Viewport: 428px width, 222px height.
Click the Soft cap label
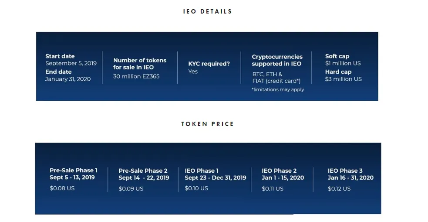(x=337, y=56)
